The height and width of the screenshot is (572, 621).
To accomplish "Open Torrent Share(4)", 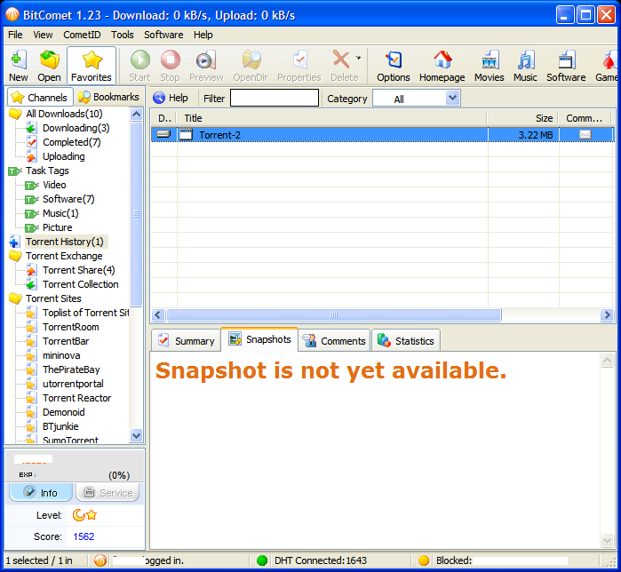I will [79, 270].
